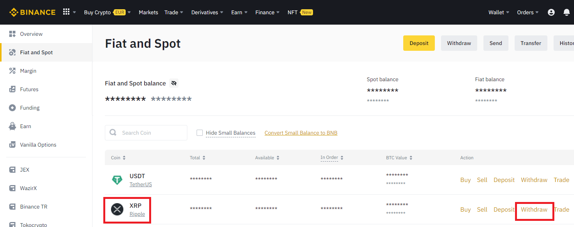Viewport: 574px width, 227px height.
Task: Click the USDT Tether coin icon
Action: 117,180
